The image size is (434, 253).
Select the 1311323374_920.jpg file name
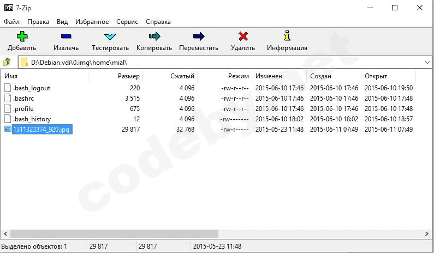(x=42, y=129)
